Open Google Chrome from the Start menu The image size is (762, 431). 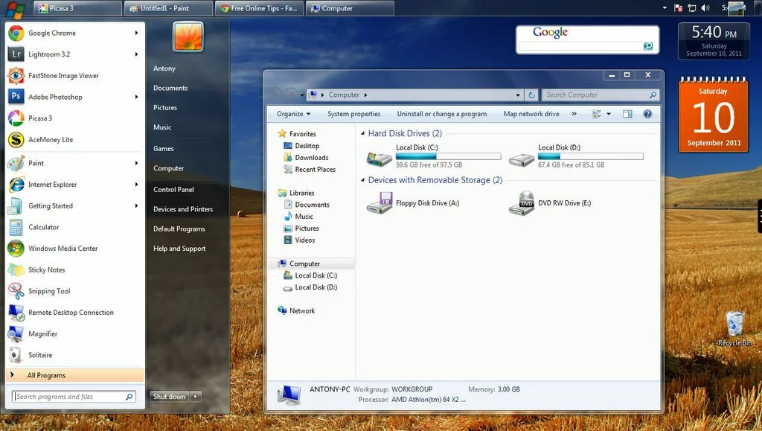point(75,33)
